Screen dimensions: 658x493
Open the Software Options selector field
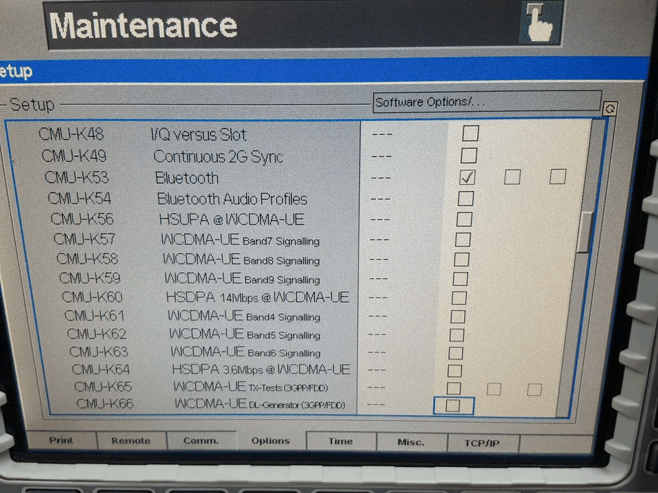[x=487, y=102]
